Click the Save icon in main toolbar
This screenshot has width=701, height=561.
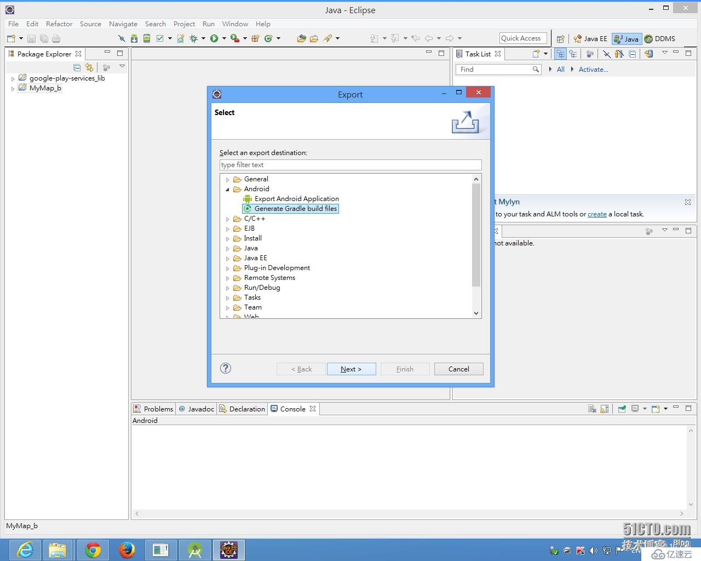[x=31, y=38]
